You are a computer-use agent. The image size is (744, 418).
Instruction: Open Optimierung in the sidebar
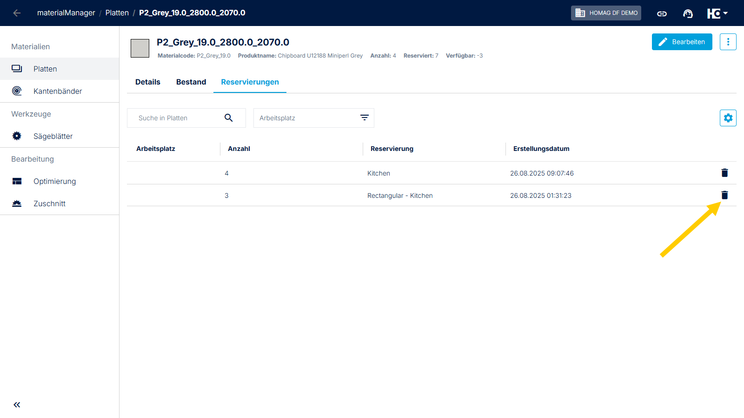[60, 181]
